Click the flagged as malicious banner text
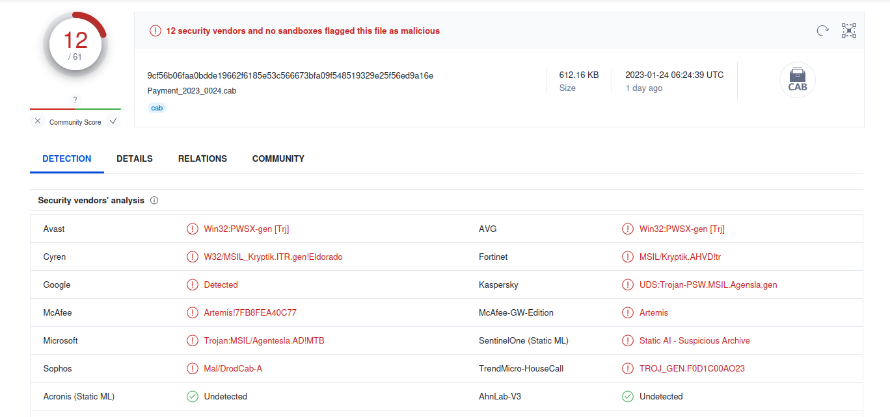The image size is (890, 417). click(303, 31)
